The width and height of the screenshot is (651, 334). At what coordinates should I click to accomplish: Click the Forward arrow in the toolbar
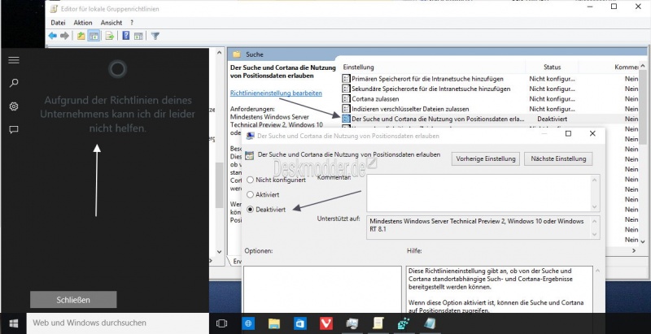pyautogui.click(x=64, y=36)
